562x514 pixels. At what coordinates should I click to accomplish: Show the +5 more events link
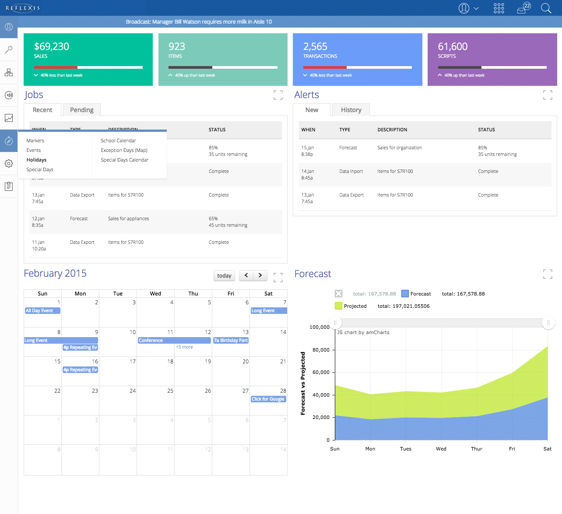click(x=184, y=347)
